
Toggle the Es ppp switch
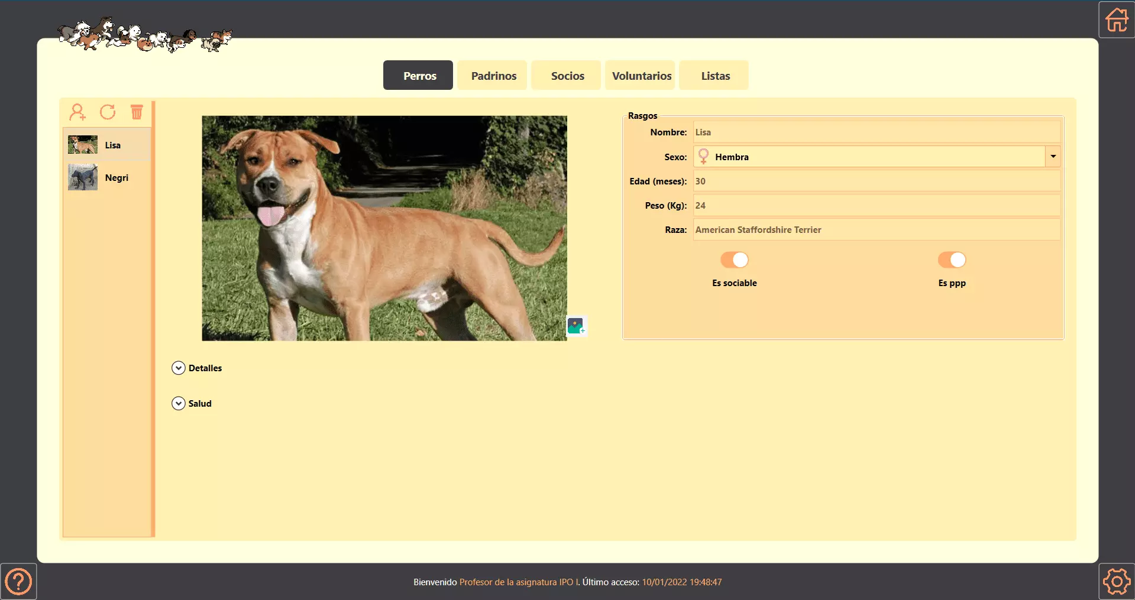tap(952, 260)
